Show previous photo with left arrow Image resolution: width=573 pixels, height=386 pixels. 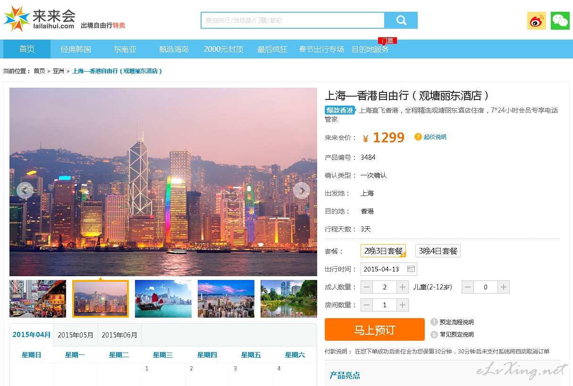click(x=25, y=190)
